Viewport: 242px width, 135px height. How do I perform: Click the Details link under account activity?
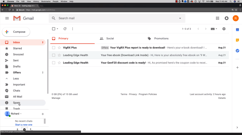(x=222, y=98)
